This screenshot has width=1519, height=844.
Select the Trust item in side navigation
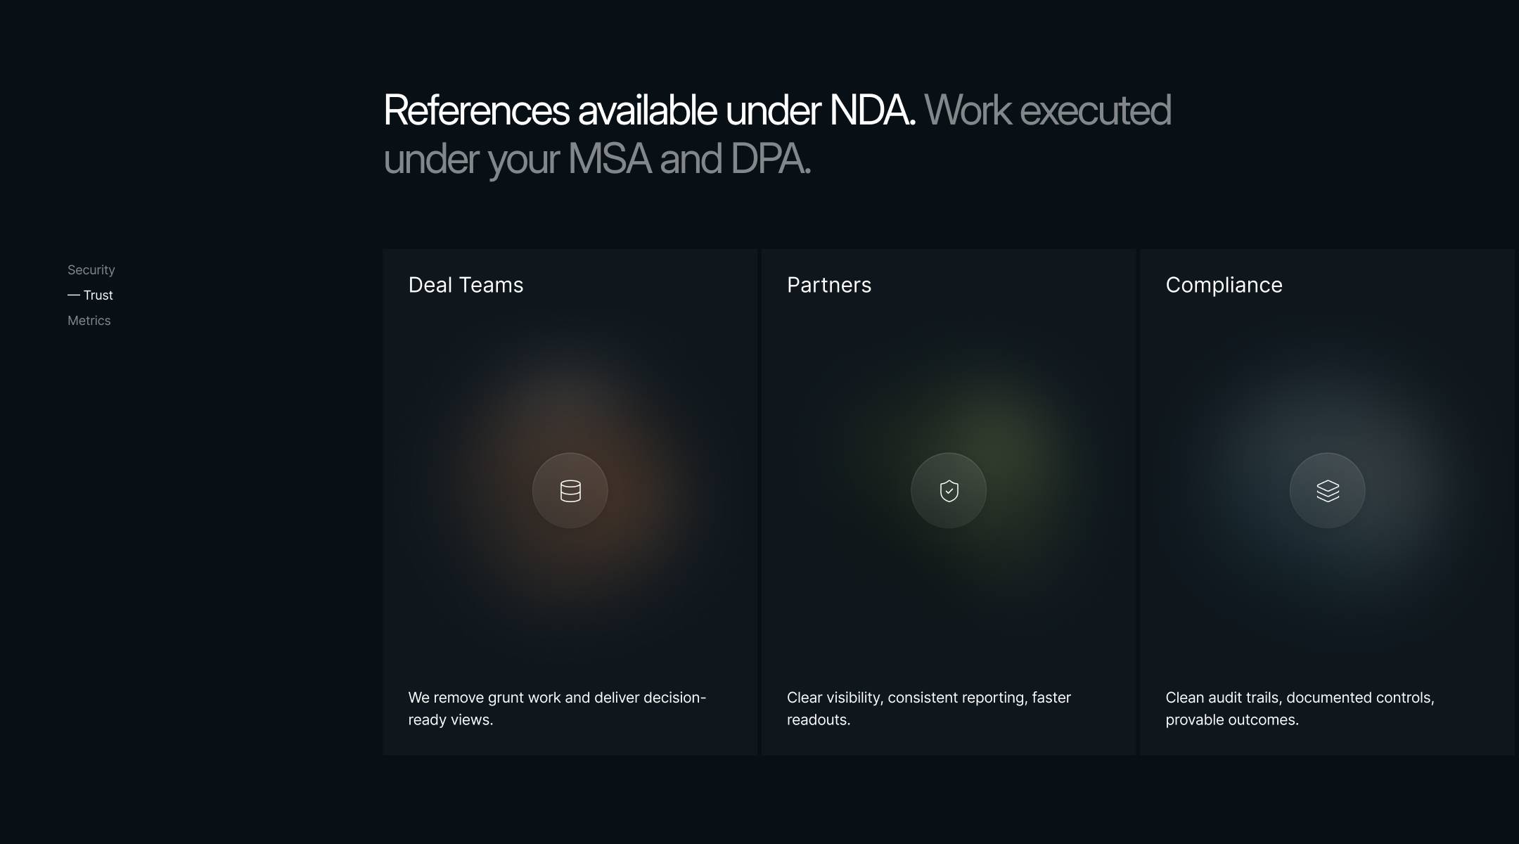pyautogui.click(x=98, y=295)
